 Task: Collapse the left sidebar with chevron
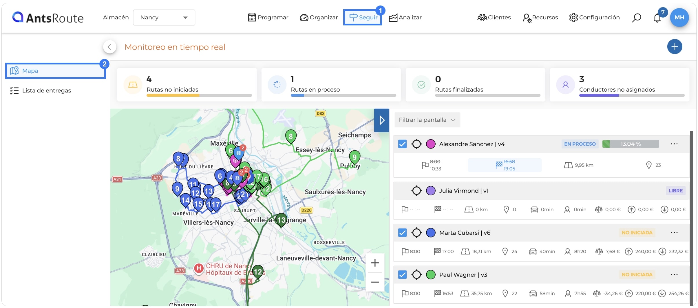[109, 47]
